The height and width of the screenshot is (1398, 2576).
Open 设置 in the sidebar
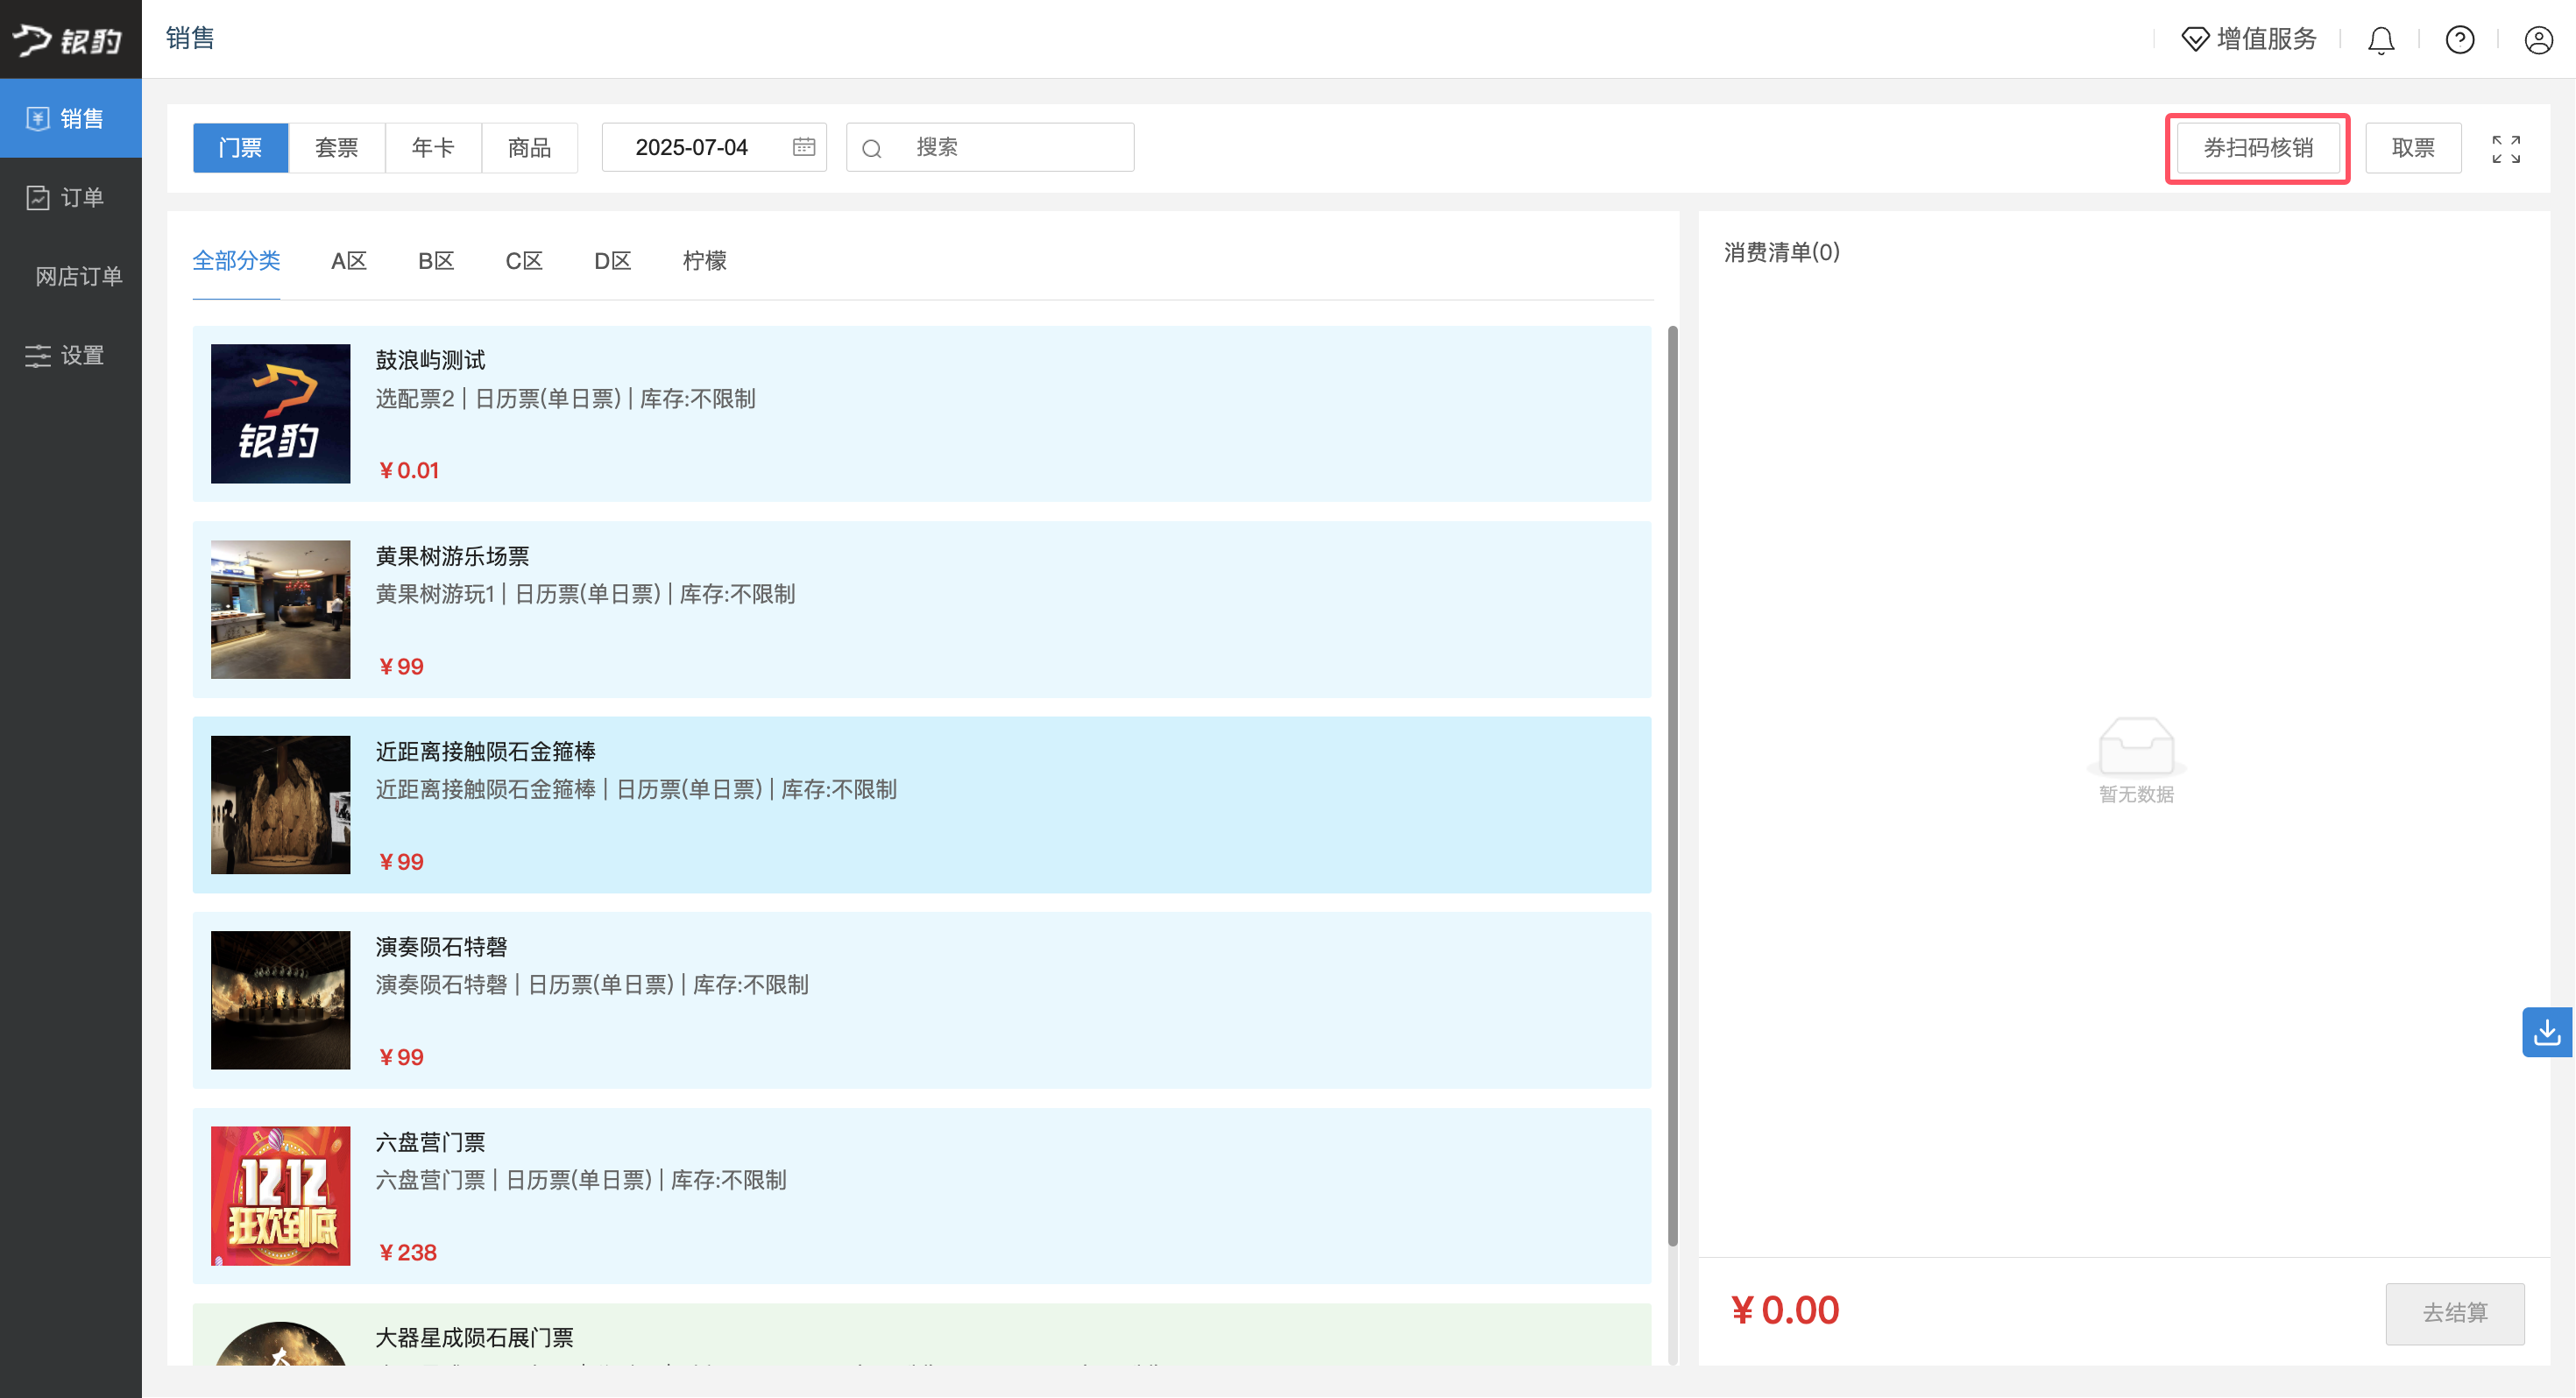70,355
